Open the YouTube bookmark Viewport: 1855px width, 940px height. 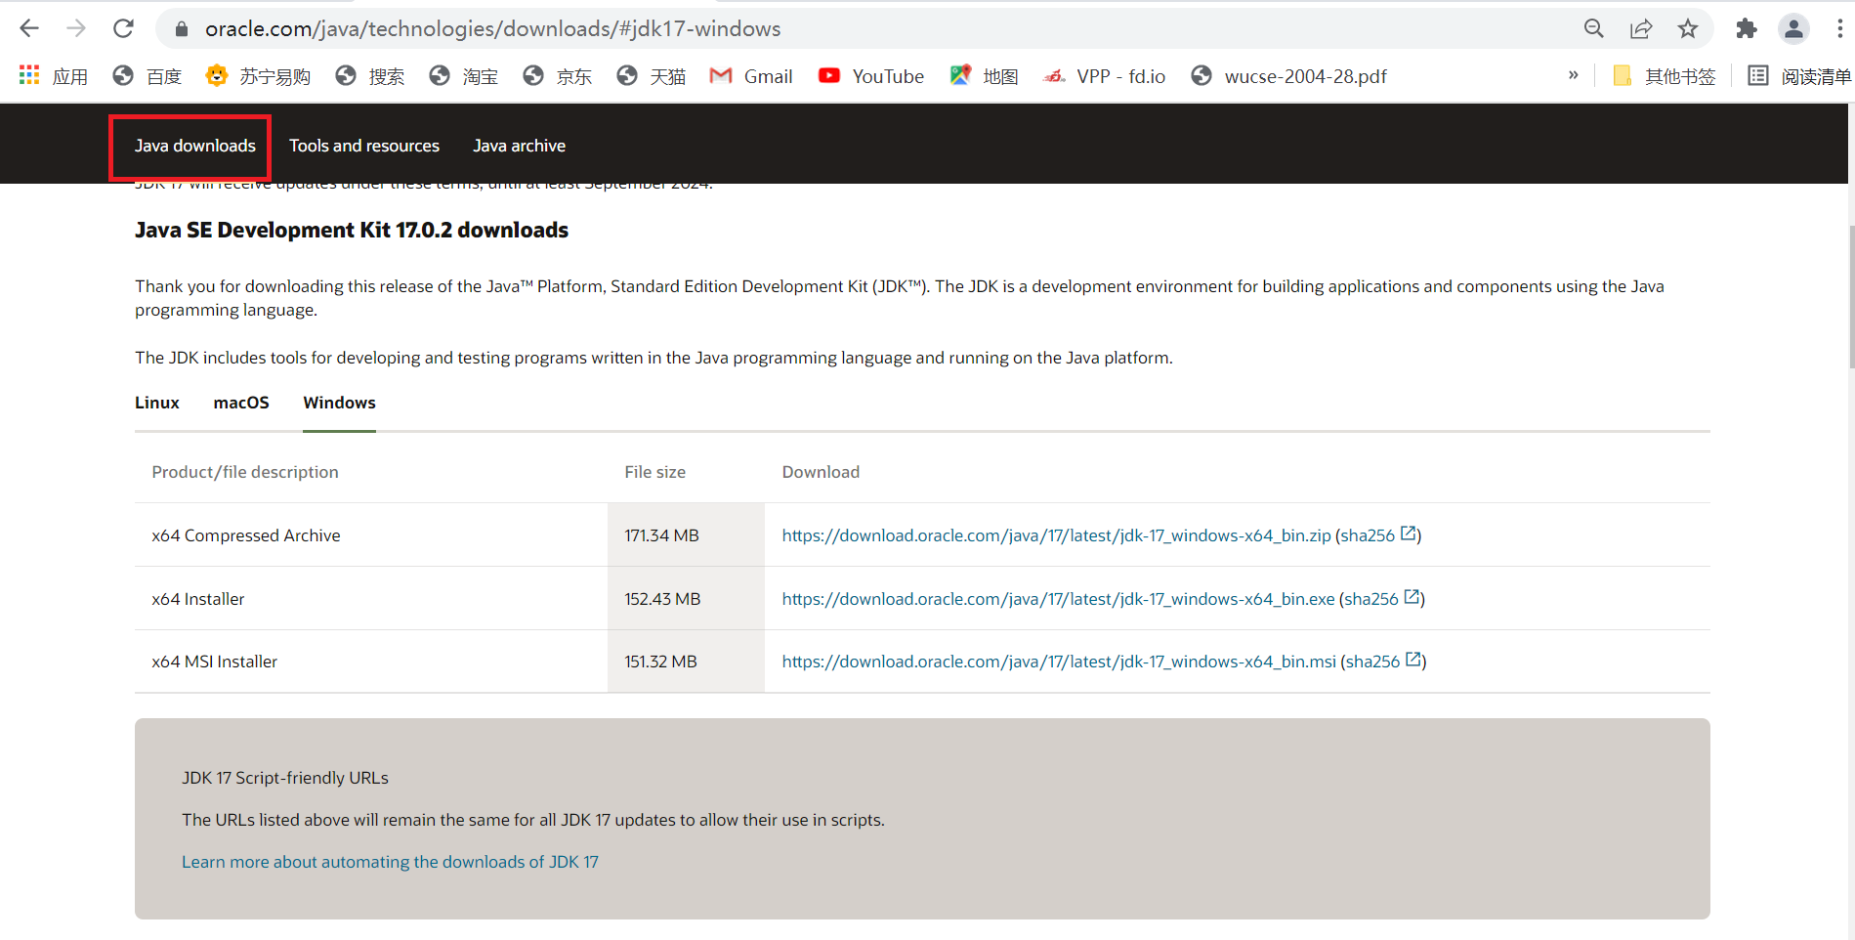point(870,76)
